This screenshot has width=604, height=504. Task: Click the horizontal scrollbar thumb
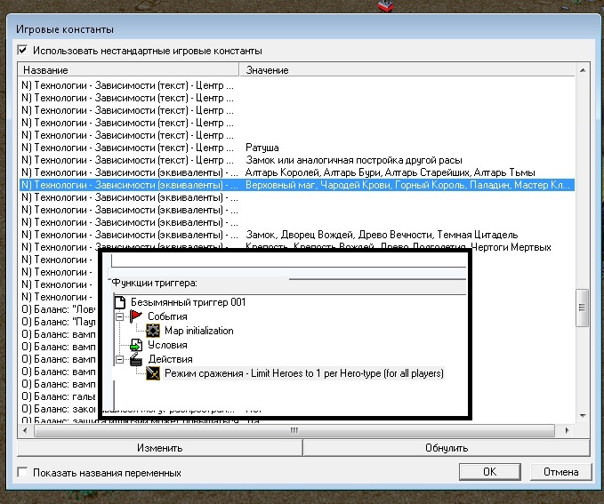294,430
